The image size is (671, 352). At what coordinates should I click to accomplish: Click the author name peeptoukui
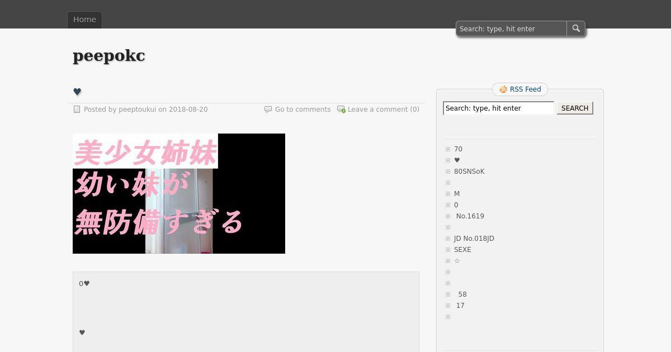[x=137, y=110]
